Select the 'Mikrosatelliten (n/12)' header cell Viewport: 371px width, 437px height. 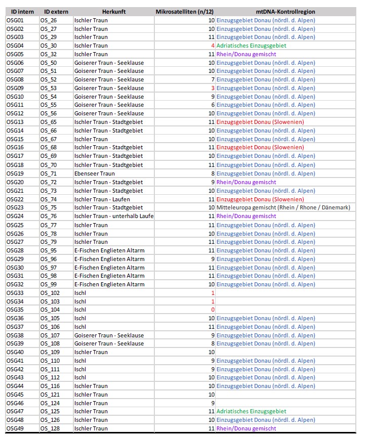tap(185, 11)
